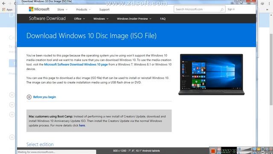
Task: Click the recorder icon right of gear
Action: point(267,149)
